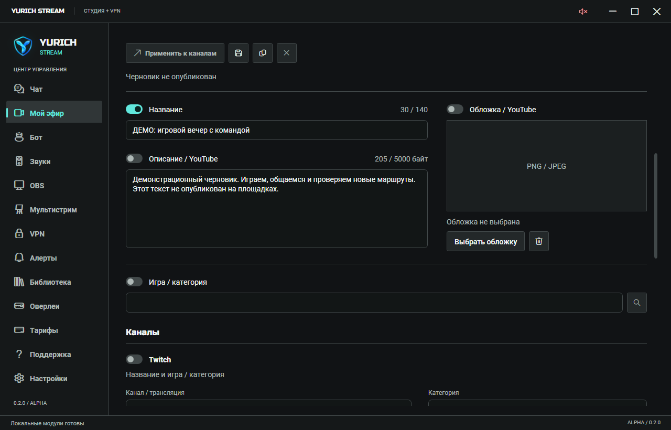Open the Бот section
The height and width of the screenshot is (430, 671).
54,137
